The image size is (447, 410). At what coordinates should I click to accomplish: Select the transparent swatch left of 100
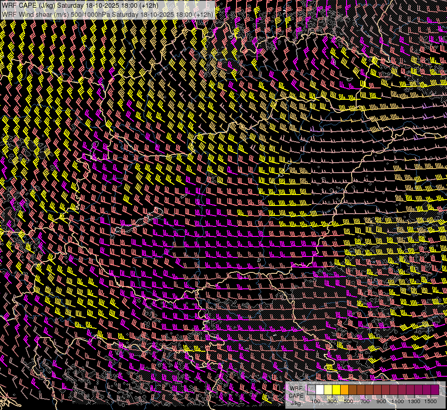click(x=312, y=390)
